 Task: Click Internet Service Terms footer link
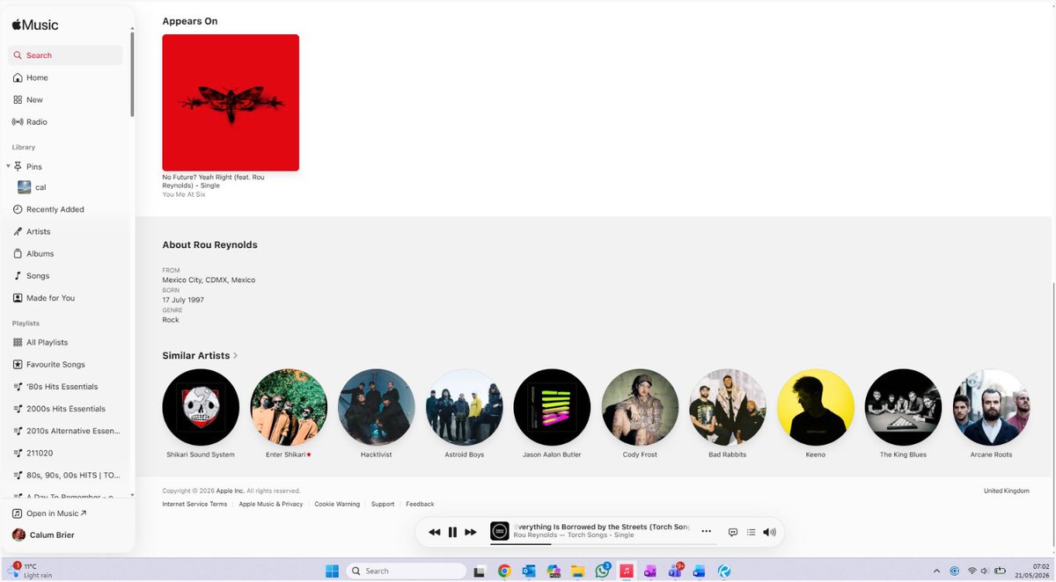[194, 504]
